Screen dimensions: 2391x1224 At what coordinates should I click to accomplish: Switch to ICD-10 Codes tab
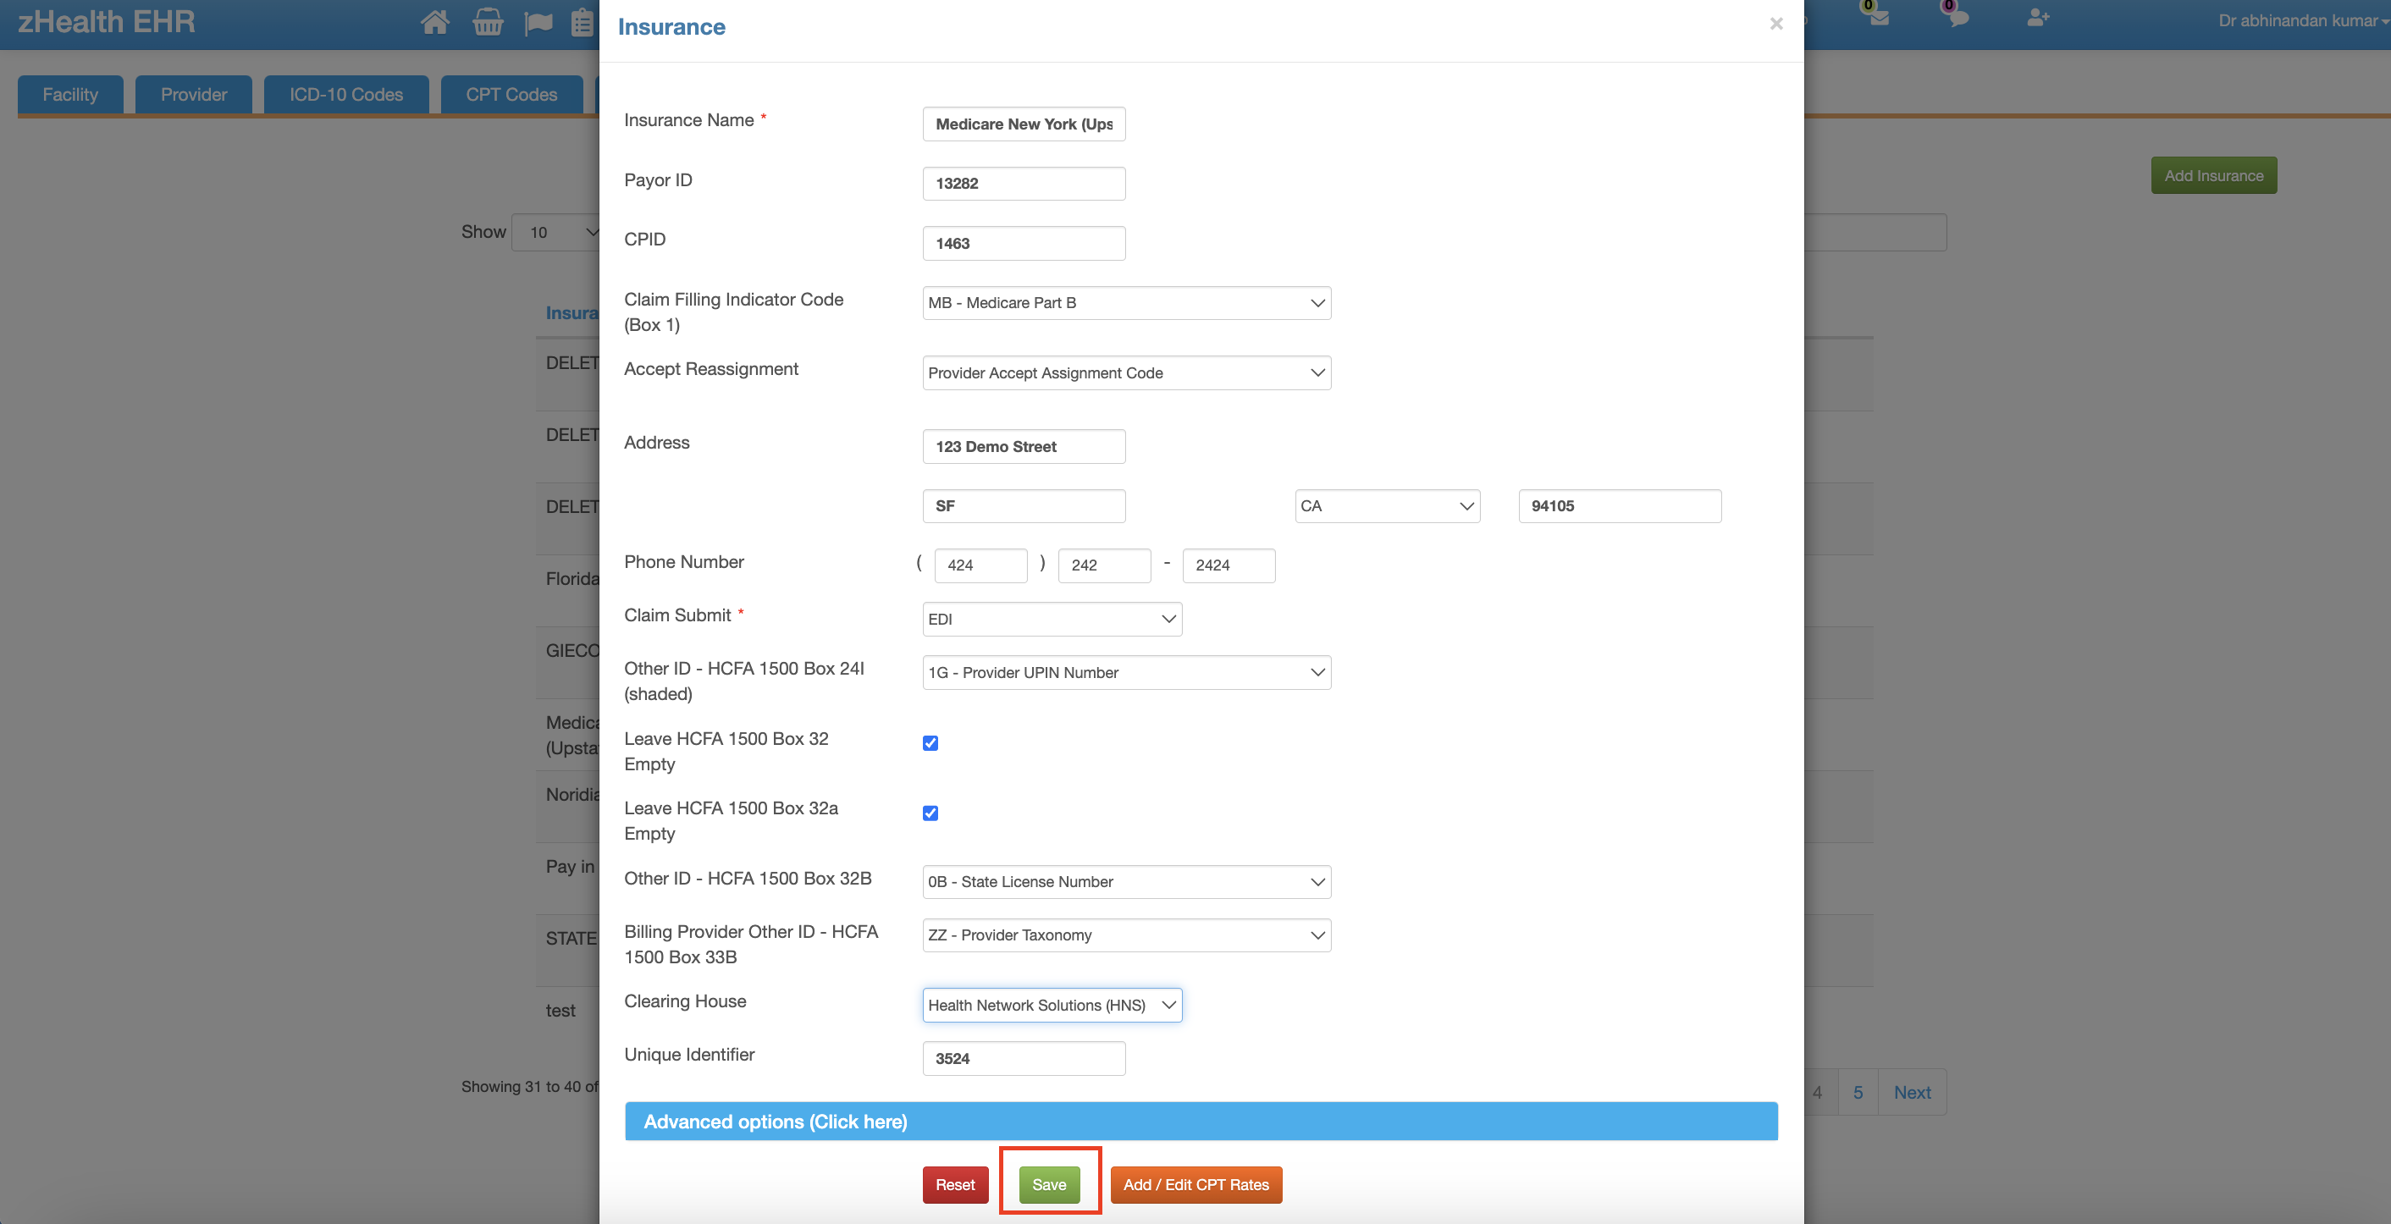coord(346,95)
